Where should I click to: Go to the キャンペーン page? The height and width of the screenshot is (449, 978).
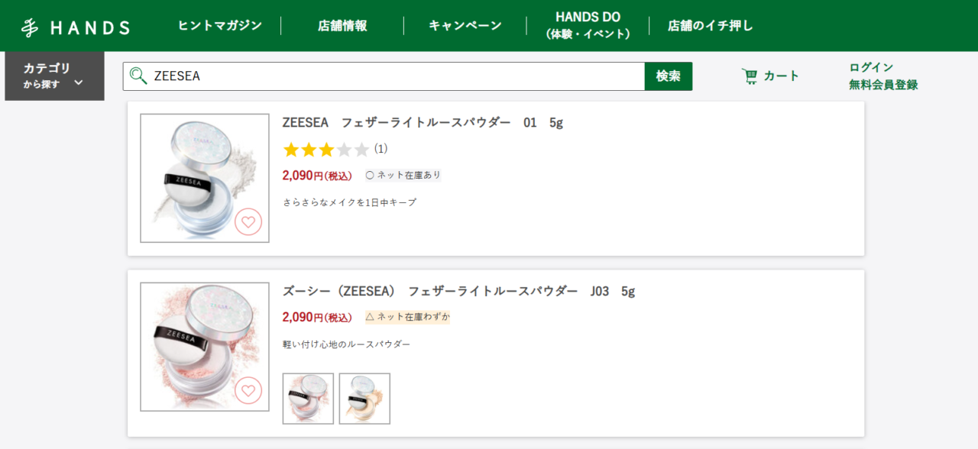[465, 26]
